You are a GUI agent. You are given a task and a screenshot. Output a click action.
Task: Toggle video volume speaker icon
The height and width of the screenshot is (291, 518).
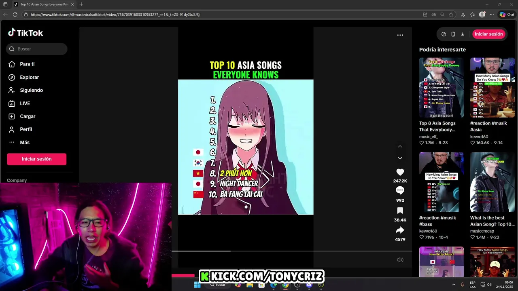[400, 260]
